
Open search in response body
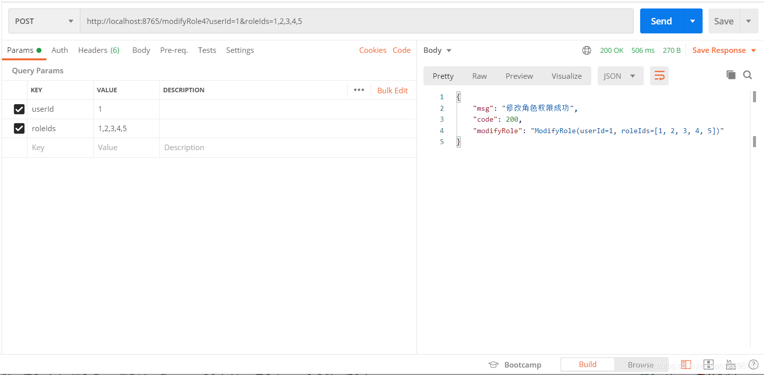tap(748, 75)
